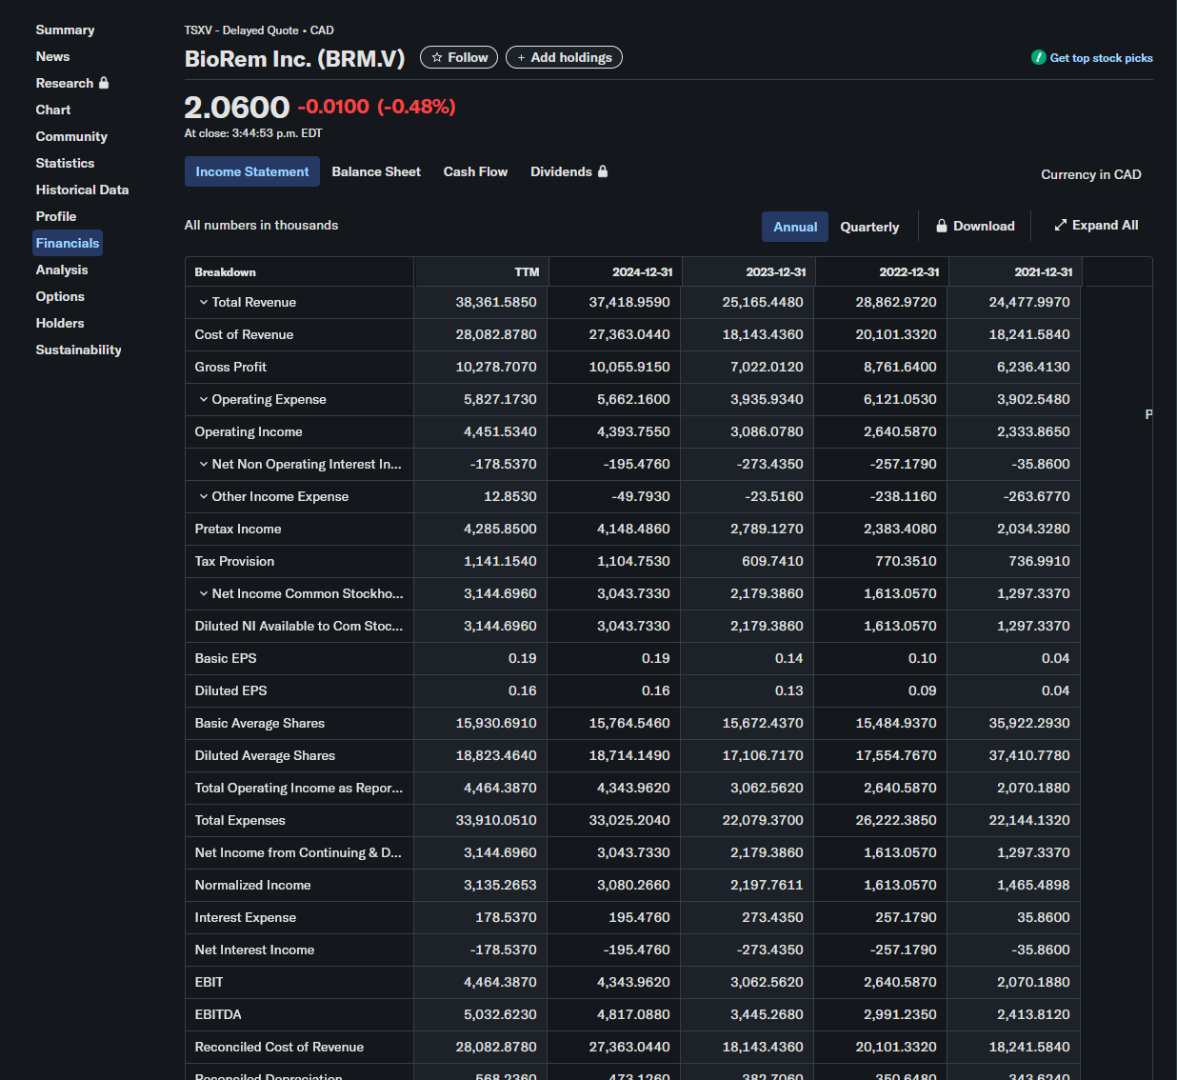Open News in sidebar
Image resolution: width=1177 pixels, height=1080 pixels.
pos(52,56)
